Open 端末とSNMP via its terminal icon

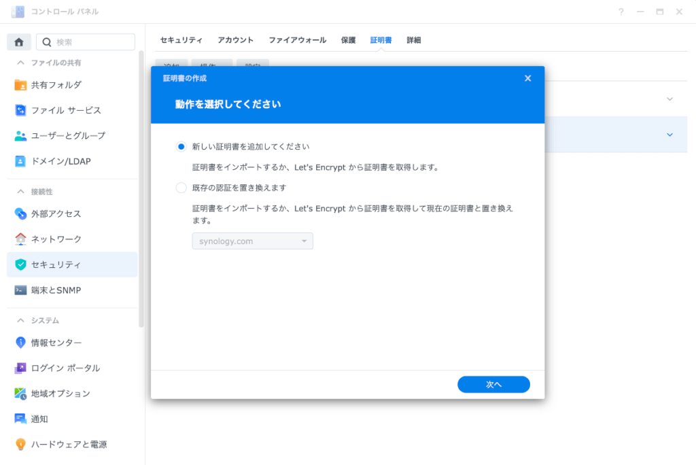20,290
